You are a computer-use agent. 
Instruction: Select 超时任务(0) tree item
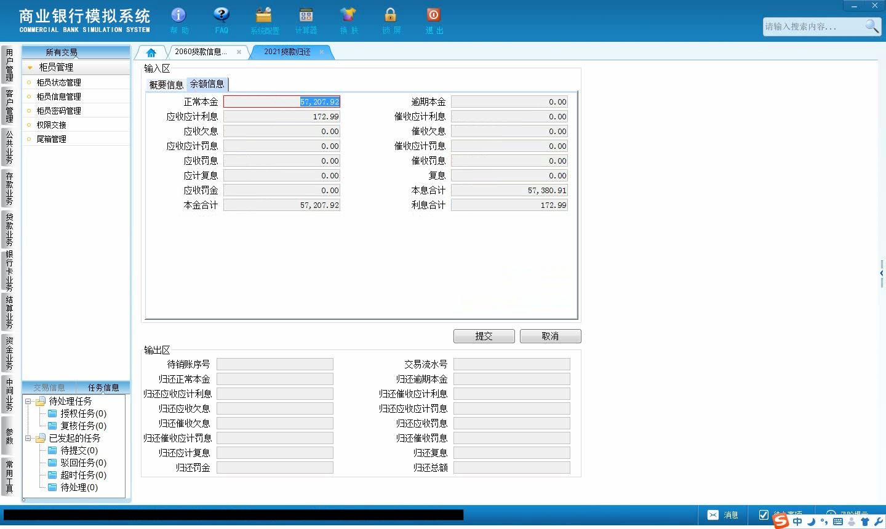point(83,475)
